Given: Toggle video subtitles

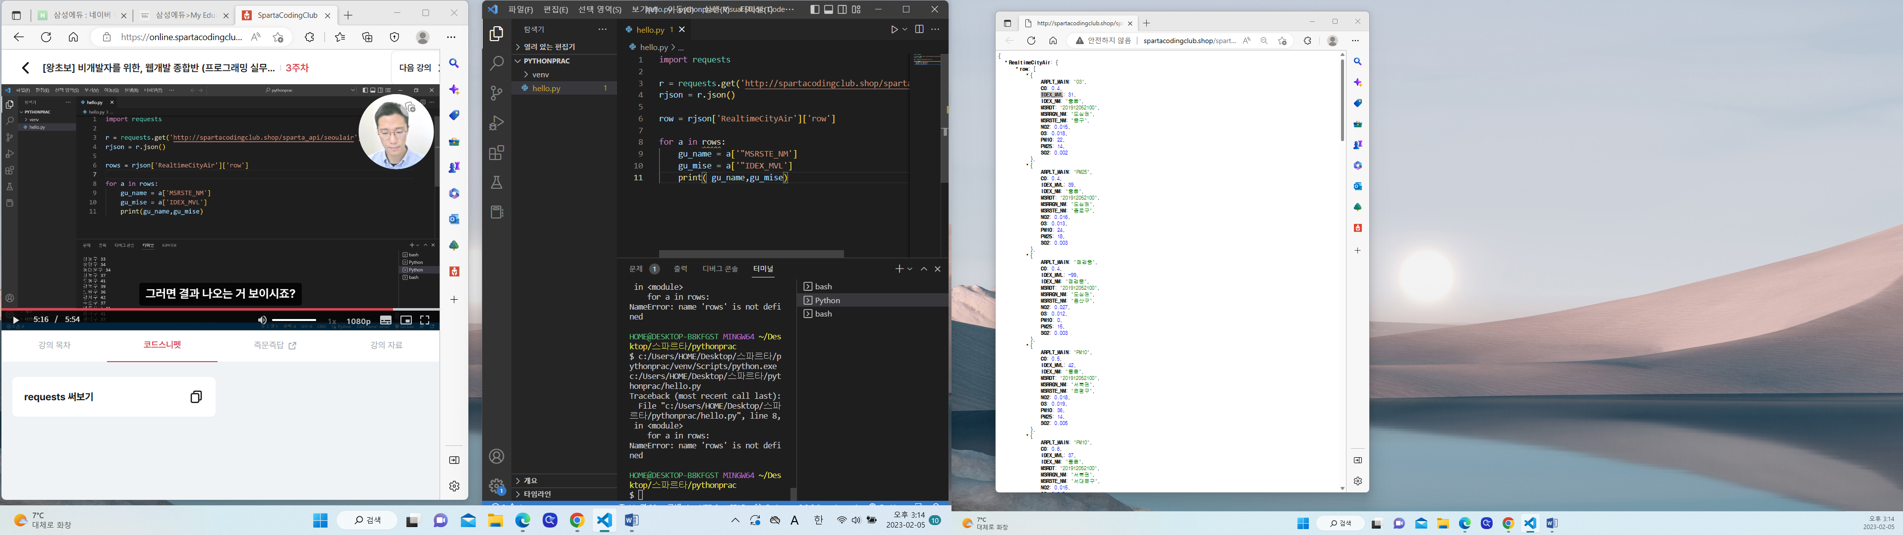Looking at the screenshot, I should [386, 321].
